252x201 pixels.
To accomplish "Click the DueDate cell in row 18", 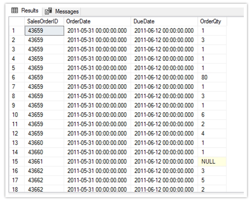I will 164,189.
